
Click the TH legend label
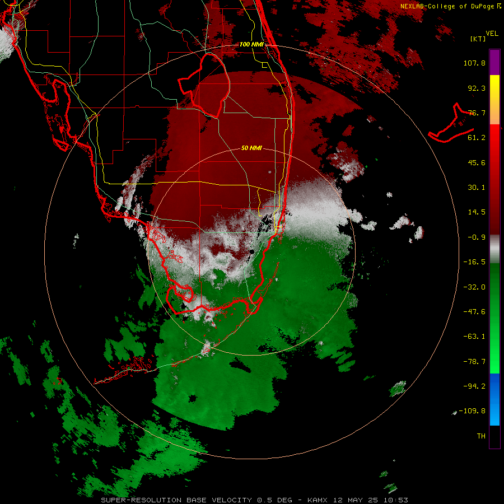481,436
